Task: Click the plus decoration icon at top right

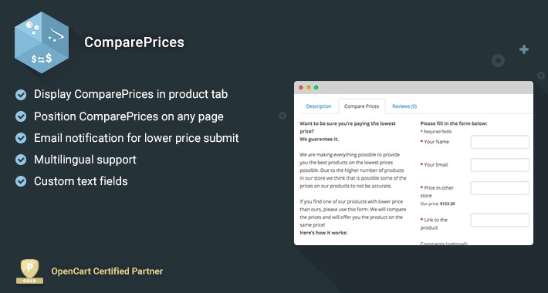Action: tap(524, 49)
